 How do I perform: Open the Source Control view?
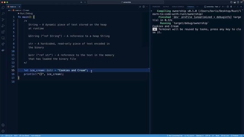click(x=3, y=20)
